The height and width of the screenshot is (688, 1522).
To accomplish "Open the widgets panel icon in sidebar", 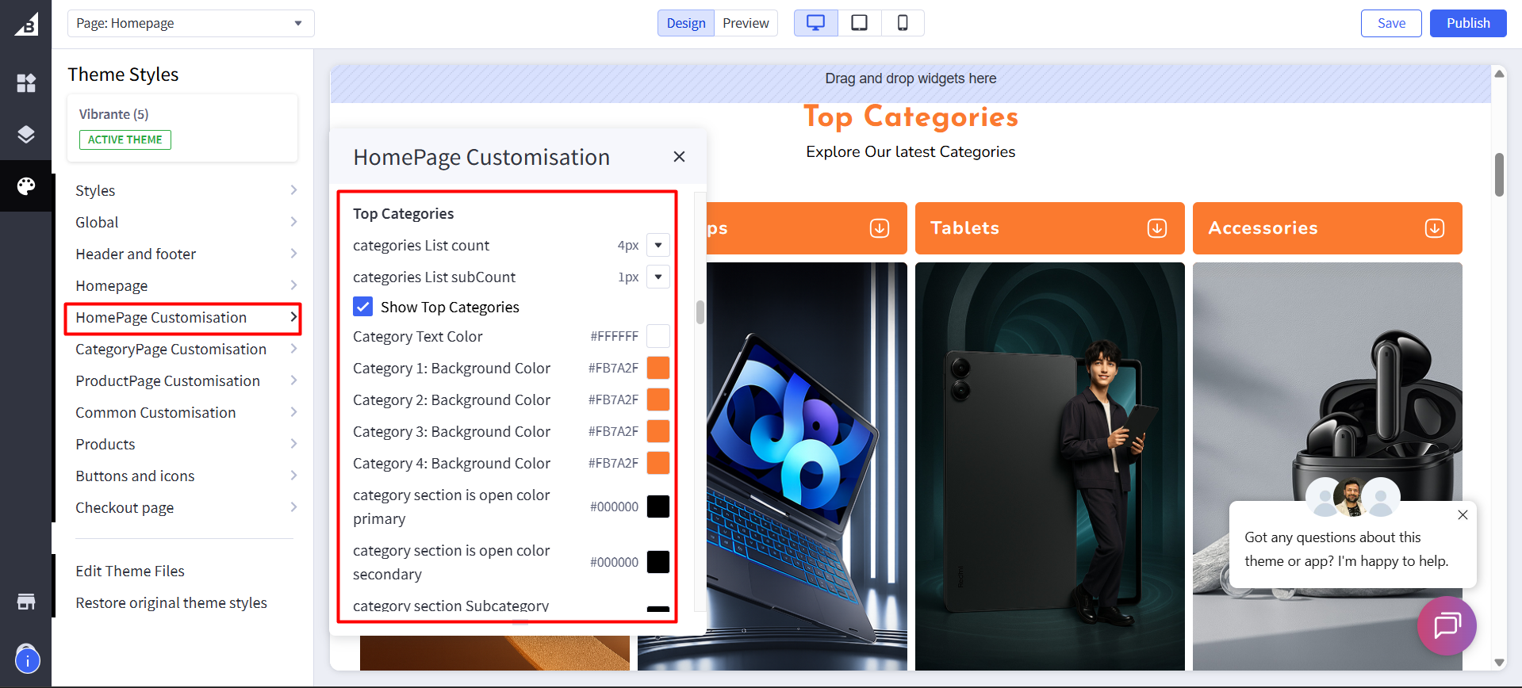I will point(26,83).
